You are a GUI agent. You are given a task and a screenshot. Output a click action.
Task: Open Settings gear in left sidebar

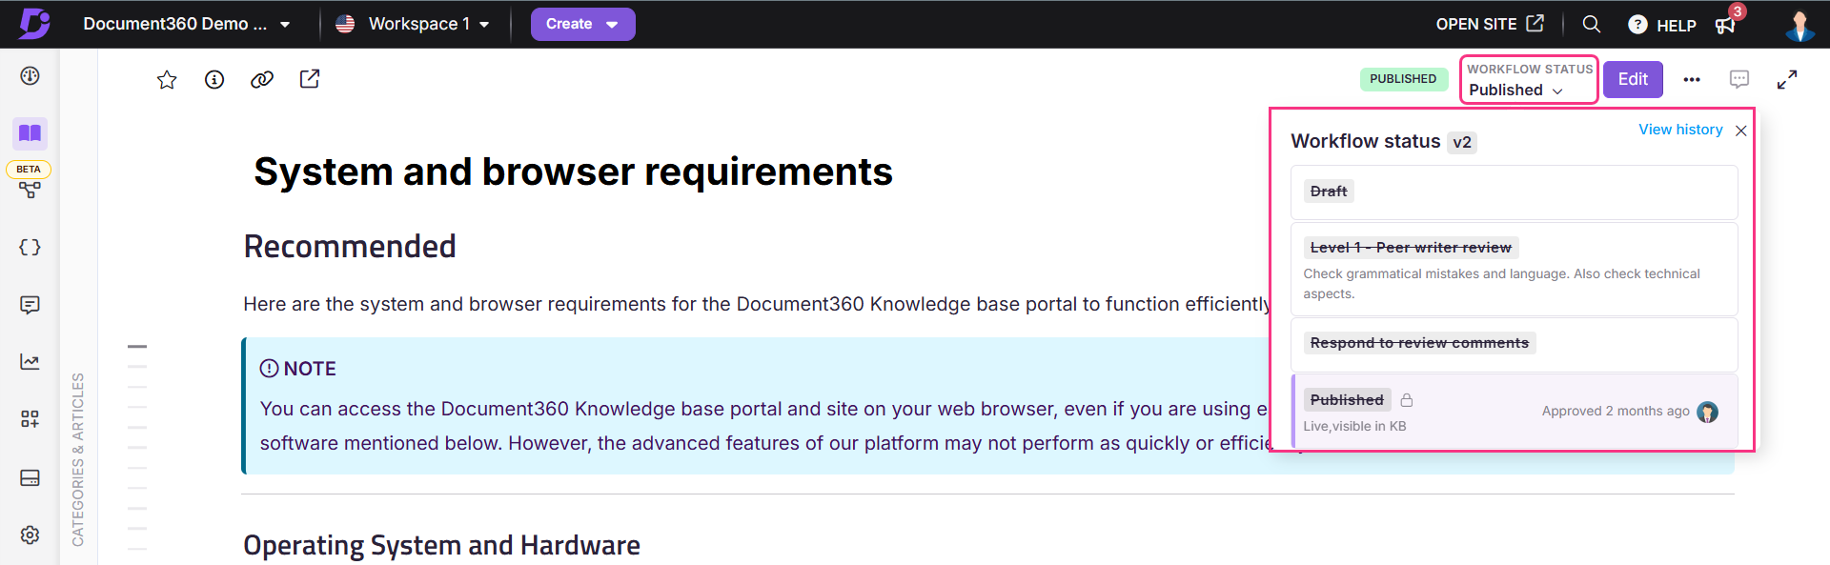point(30,535)
